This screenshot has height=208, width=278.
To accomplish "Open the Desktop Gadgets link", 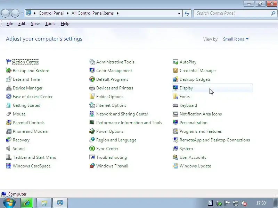I will pos(195,79).
